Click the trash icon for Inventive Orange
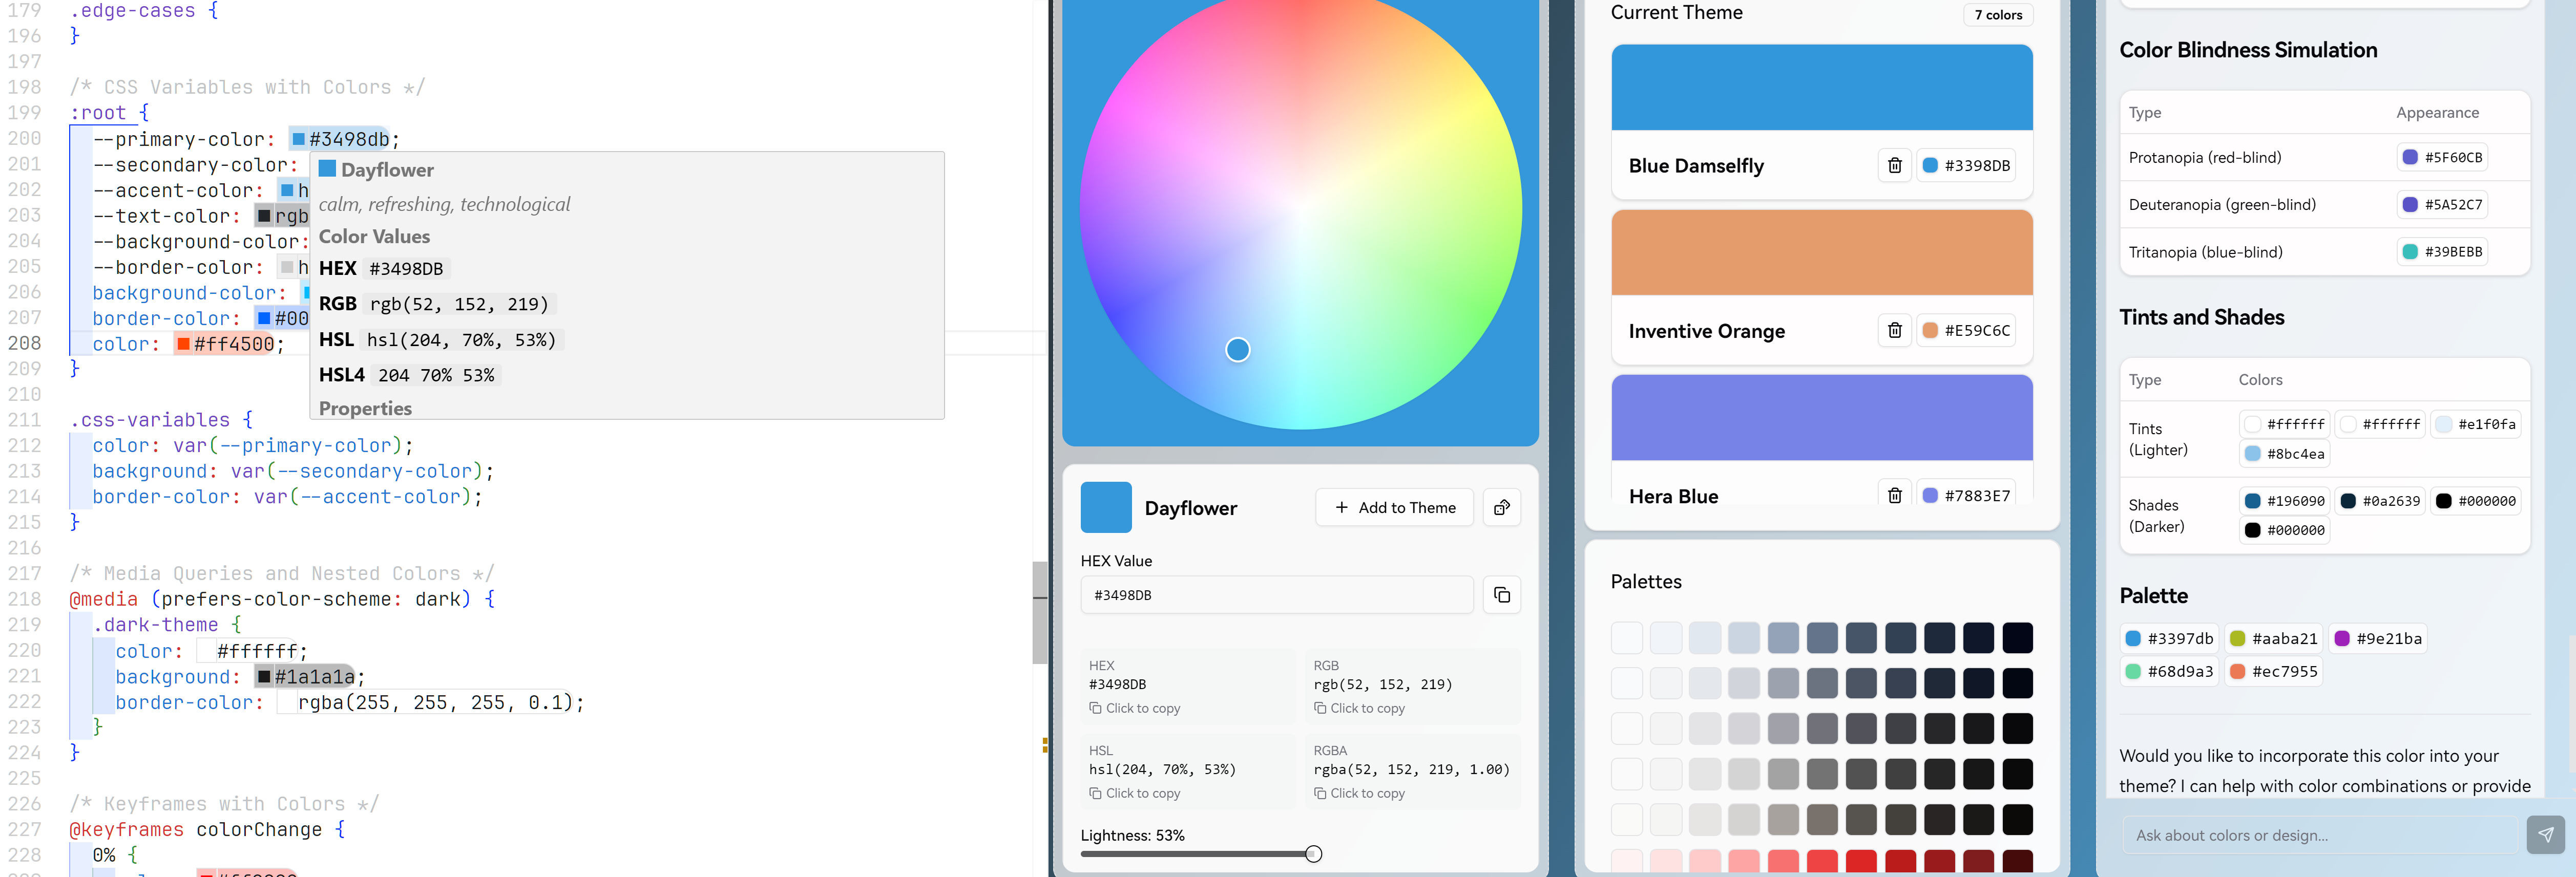 click(x=1894, y=331)
